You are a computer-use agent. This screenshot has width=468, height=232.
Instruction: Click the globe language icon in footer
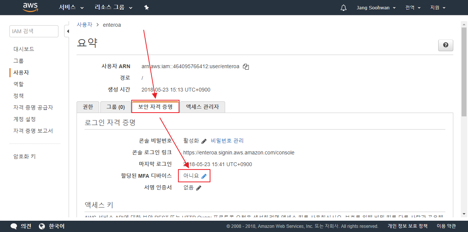click(x=42, y=226)
